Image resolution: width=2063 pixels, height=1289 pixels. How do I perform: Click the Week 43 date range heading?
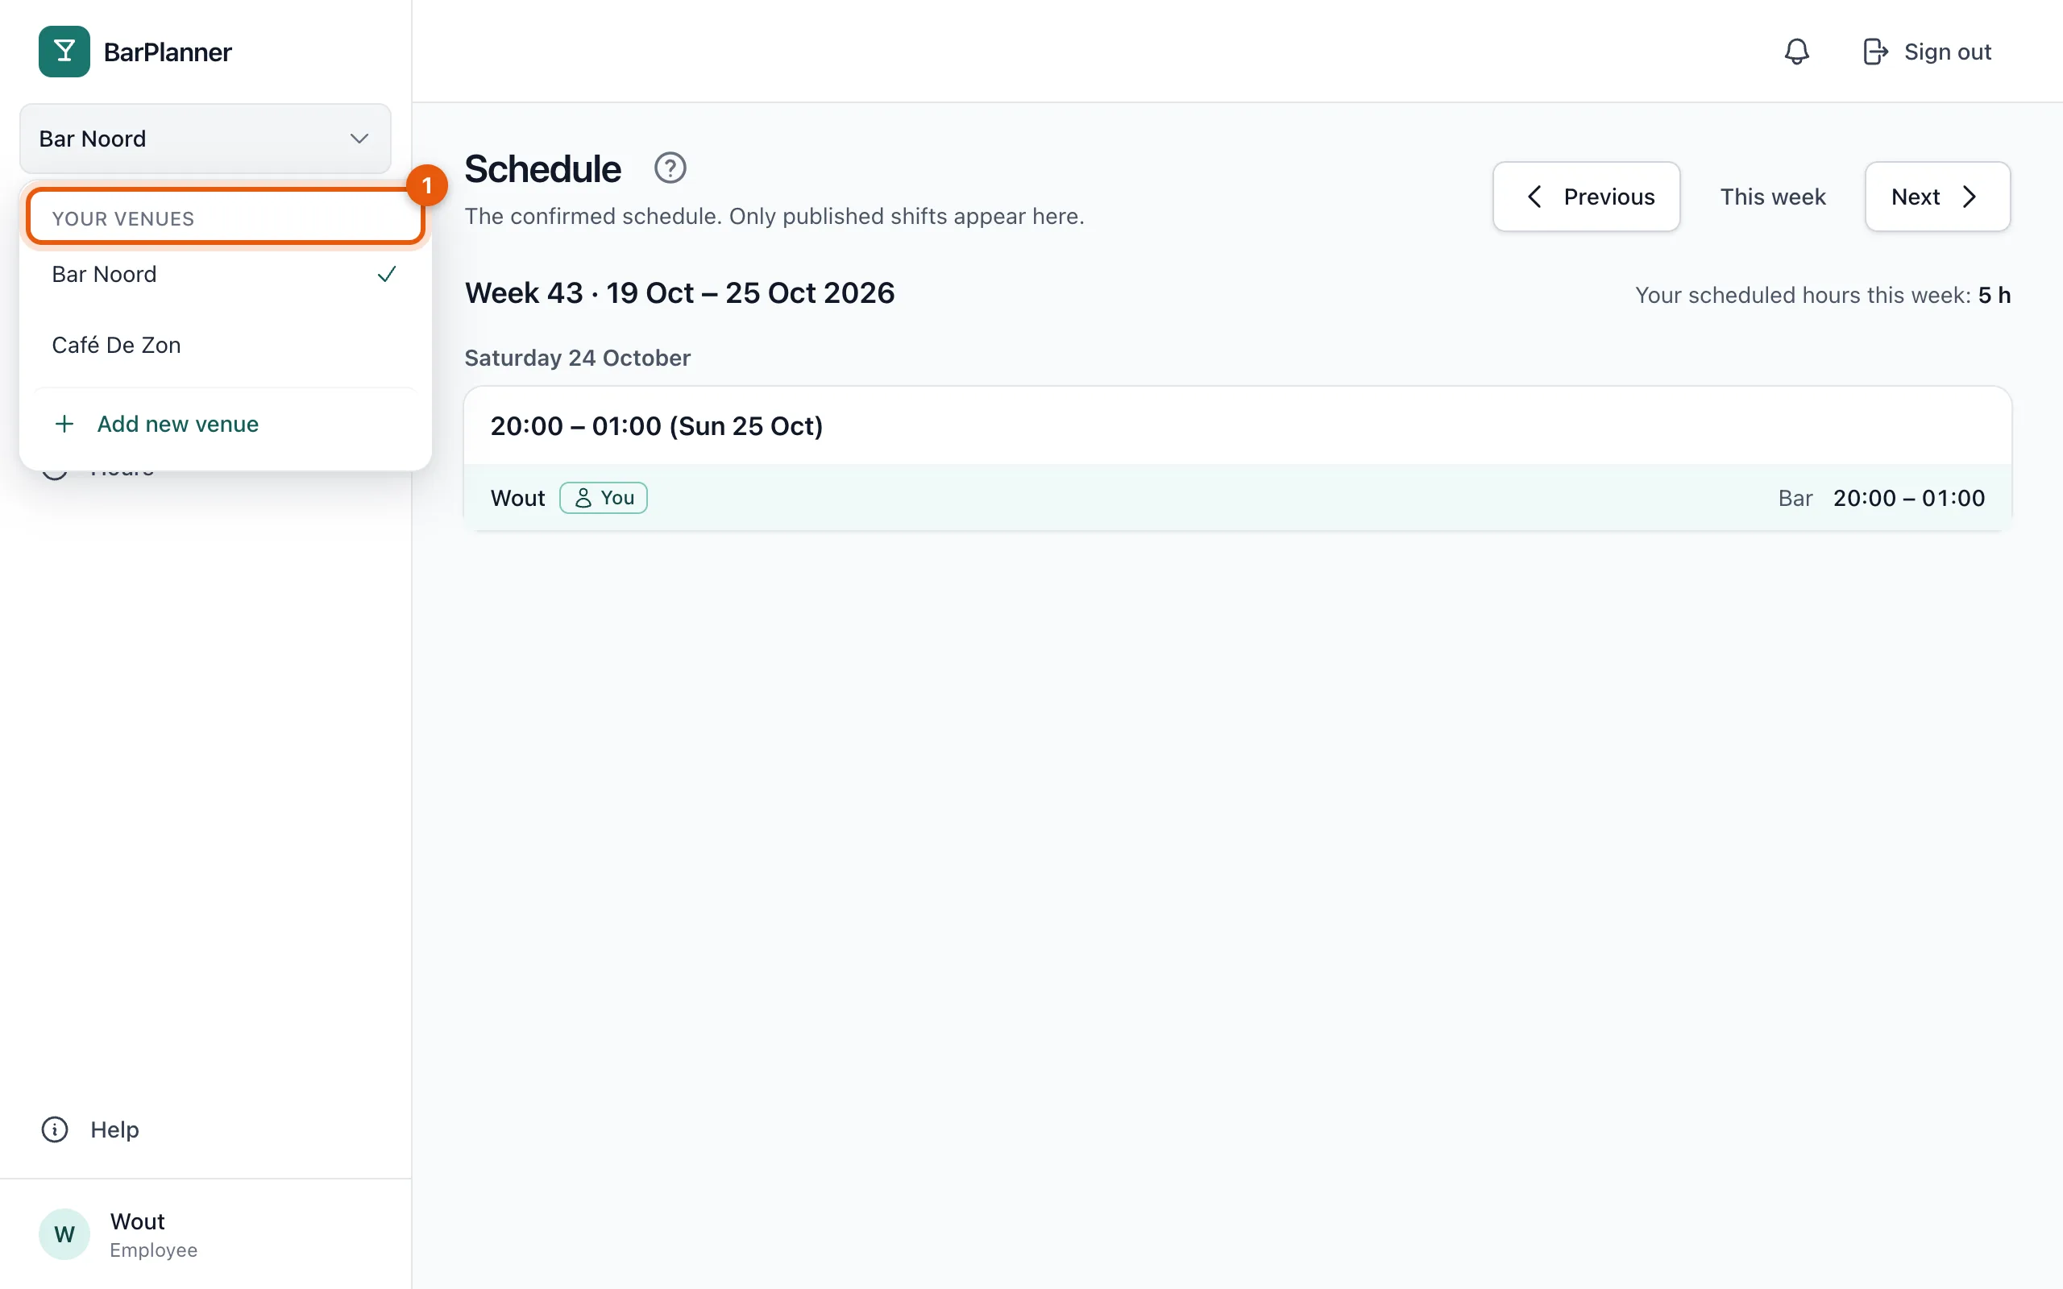click(679, 293)
